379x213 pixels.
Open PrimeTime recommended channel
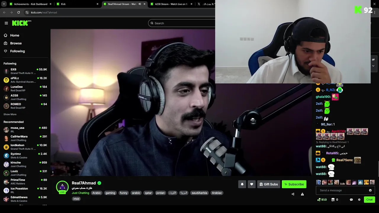[25, 182]
